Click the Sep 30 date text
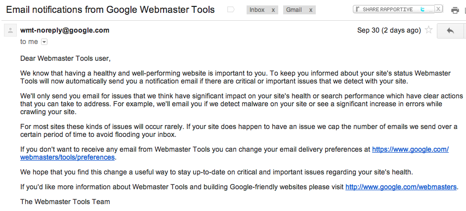The image size is (466, 211). click(x=389, y=30)
